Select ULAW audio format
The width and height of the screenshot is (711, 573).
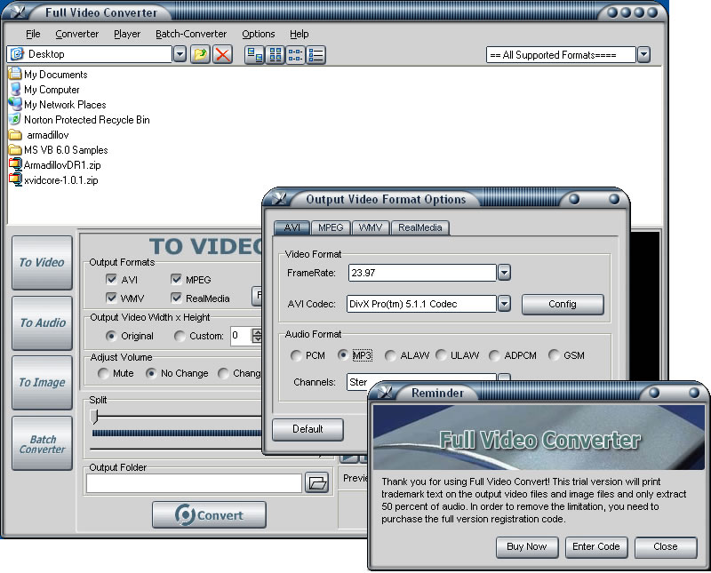[441, 355]
